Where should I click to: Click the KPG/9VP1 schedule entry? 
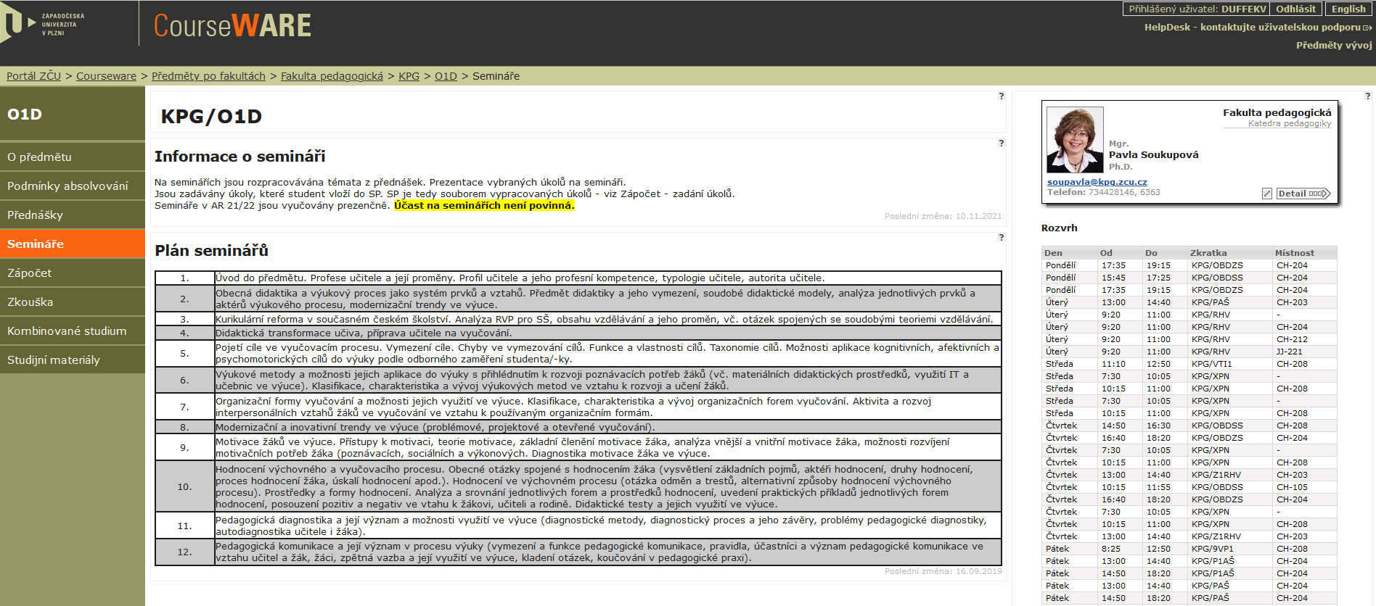coord(1212,549)
